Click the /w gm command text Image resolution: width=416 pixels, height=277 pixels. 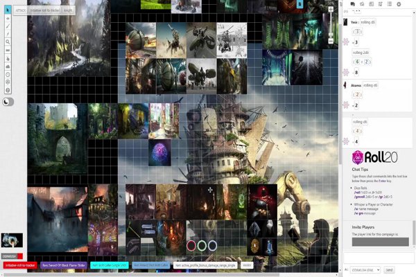pyautogui.click(x=359, y=213)
